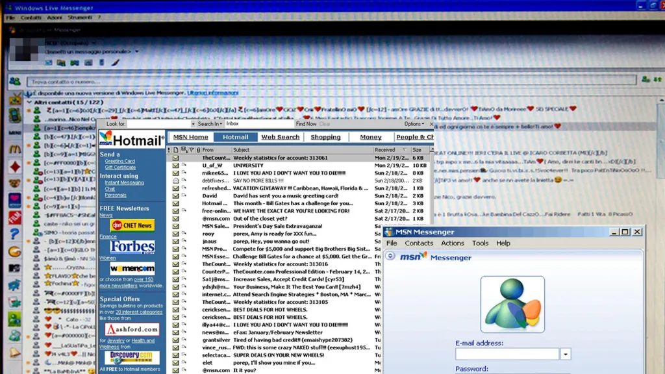
Task: Click the Ulteriori informazioni link
Action: click(x=213, y=93)
